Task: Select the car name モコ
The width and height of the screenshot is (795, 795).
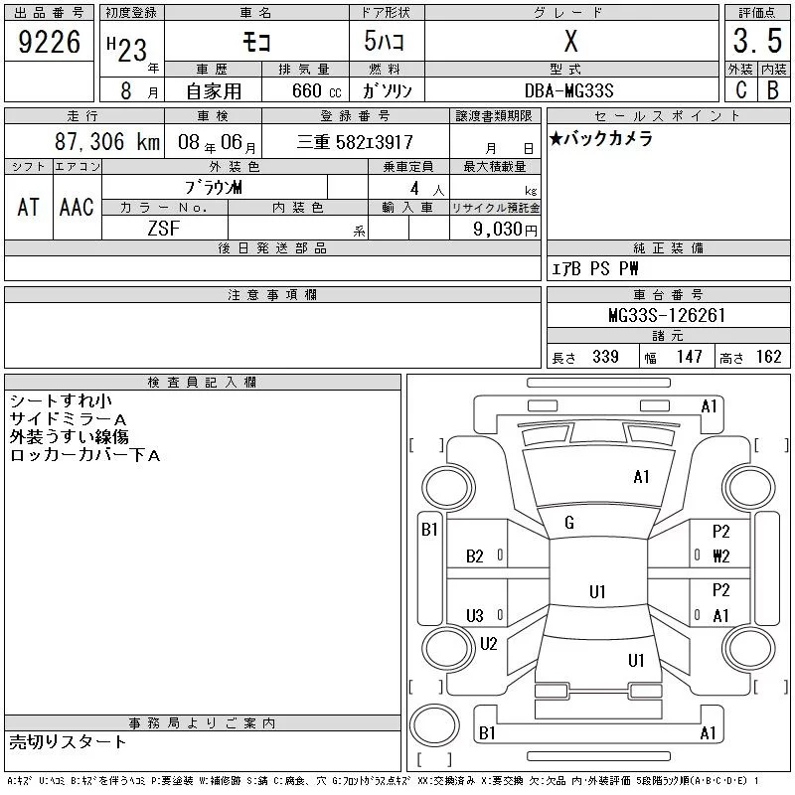Action: 255,42
